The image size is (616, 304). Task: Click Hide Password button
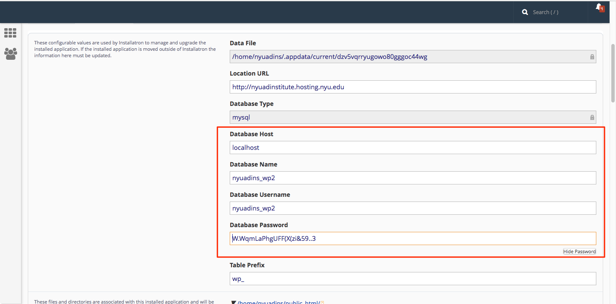click(579, 251)
